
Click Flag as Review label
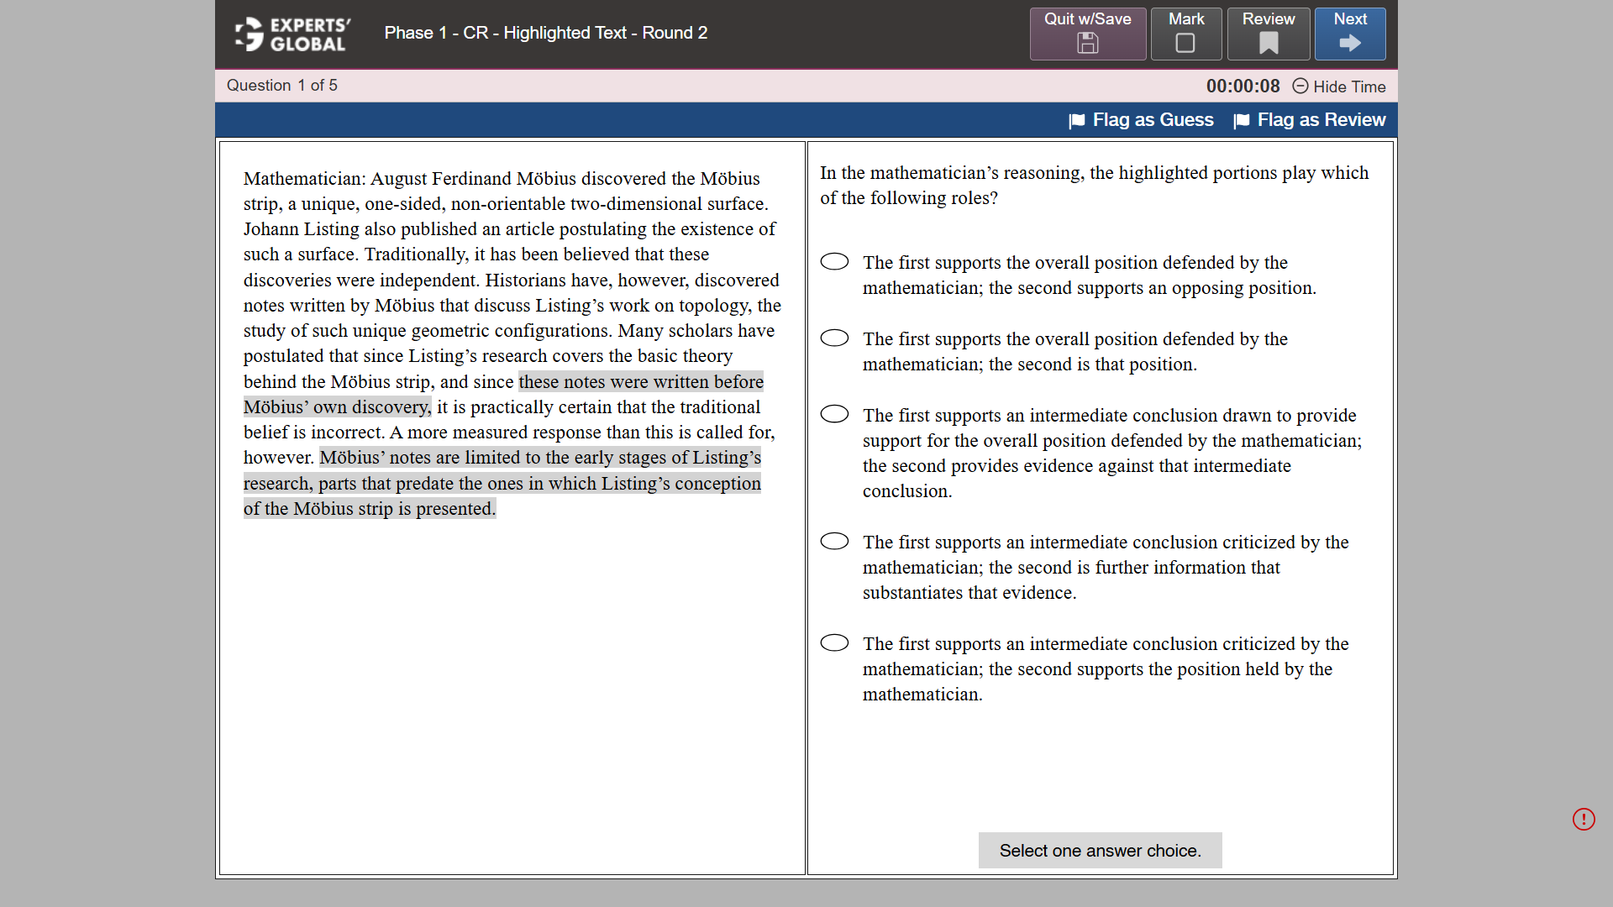(1321, 120)
